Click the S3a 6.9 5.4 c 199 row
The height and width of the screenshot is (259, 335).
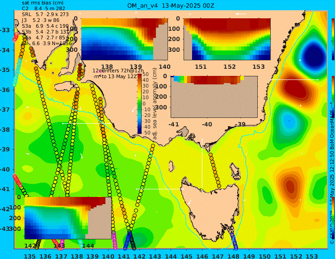pyautogui.click(x=45, y=26)
